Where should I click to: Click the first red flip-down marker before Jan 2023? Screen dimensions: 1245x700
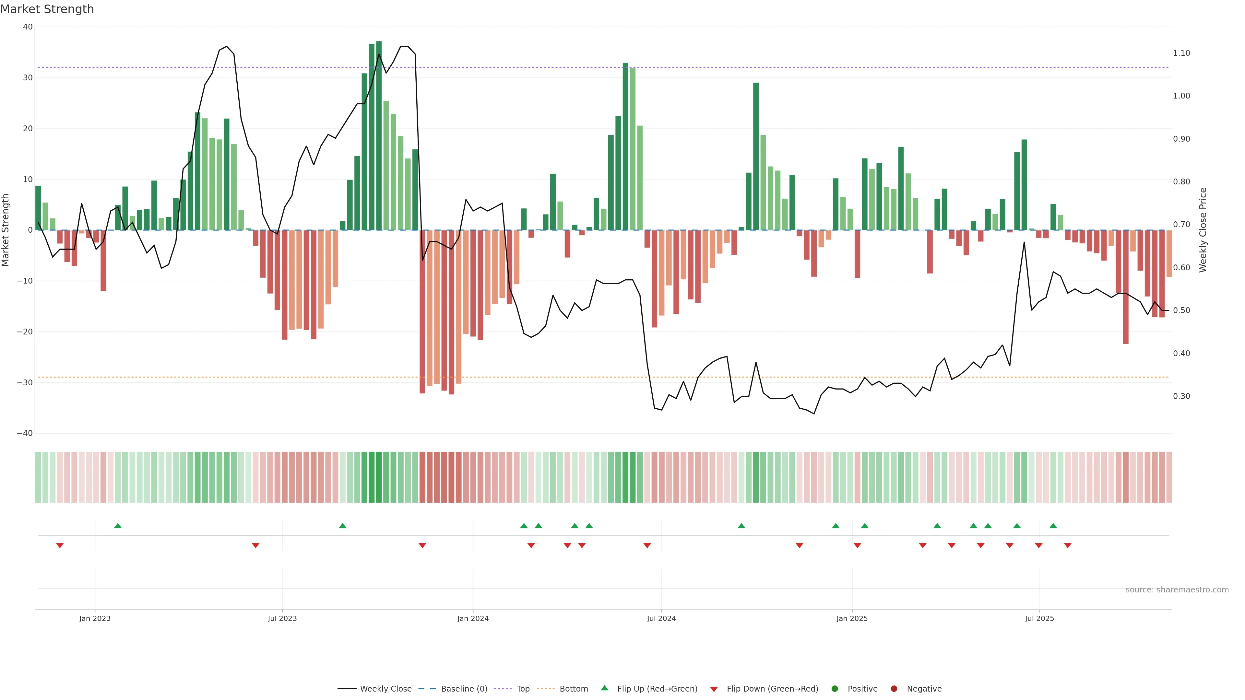point(60,545)
